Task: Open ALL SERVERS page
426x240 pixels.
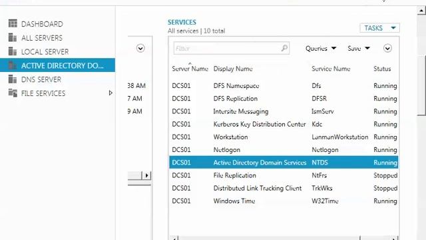Action: click(x=42, y=38)
